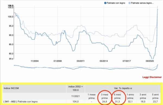
Task: Click the 24,8 value in table
Action: [x=105, y=101]
